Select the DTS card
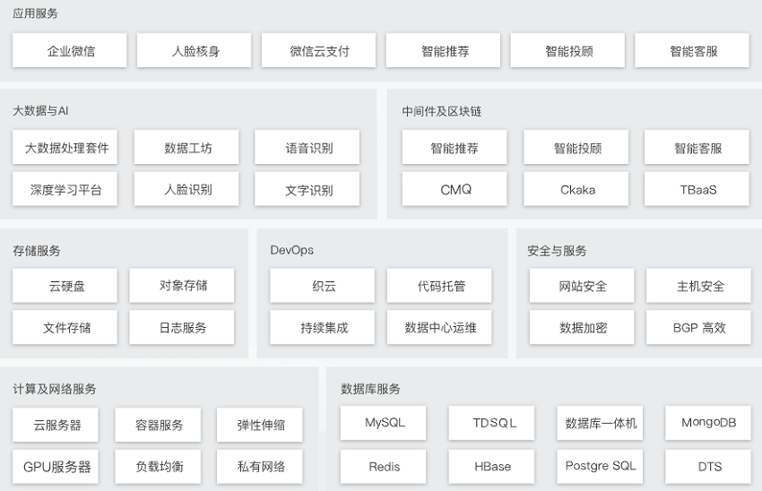Viewport: 762px width, 491px height. [x=708, y=467]
